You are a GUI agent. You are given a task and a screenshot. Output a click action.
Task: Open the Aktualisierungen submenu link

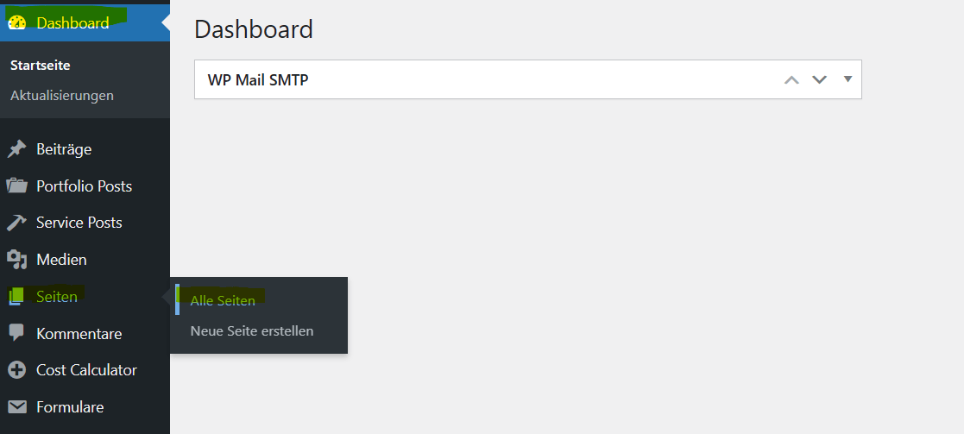tap(62, 95)
